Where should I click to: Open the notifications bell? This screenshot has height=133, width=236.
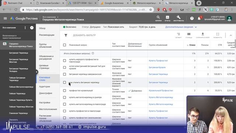tap(199, 18)
